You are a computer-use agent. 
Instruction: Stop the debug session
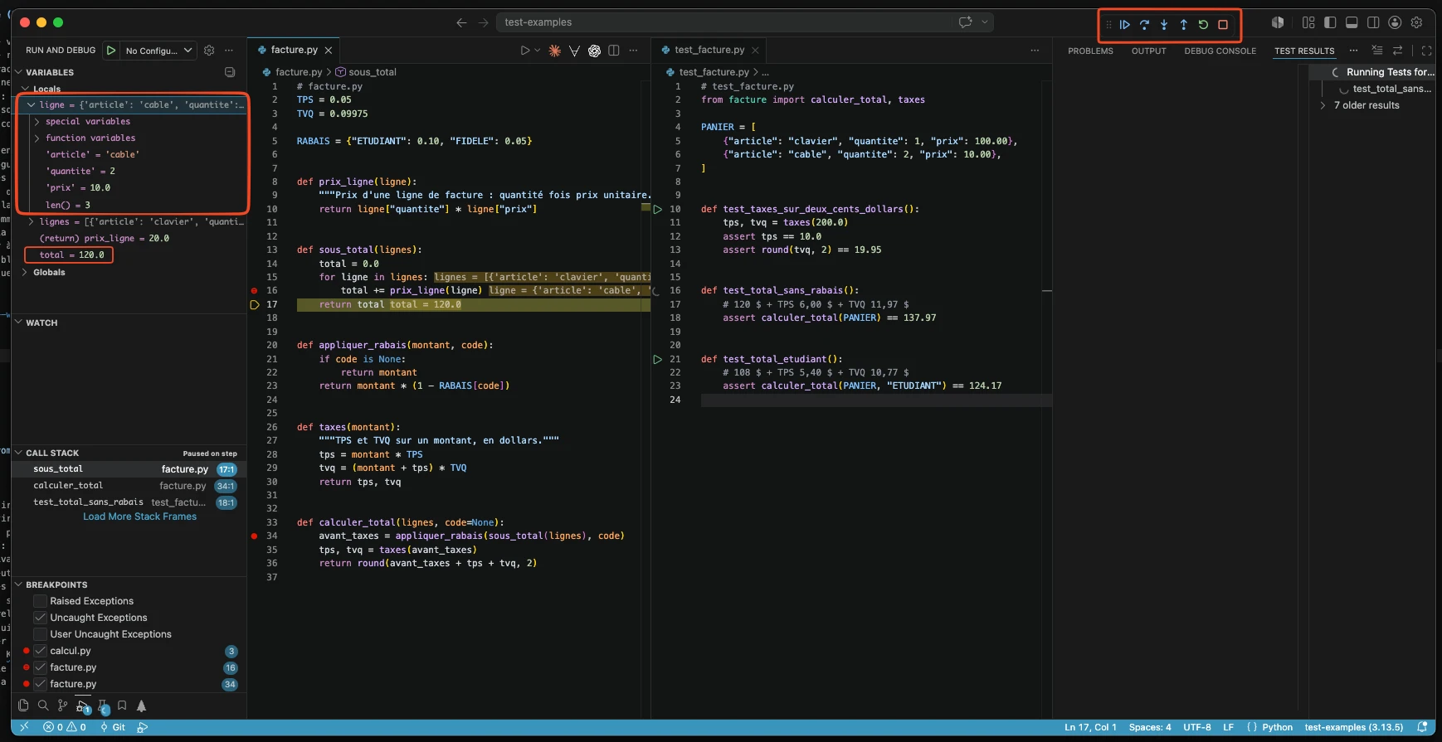click(x=1223, y=25)
